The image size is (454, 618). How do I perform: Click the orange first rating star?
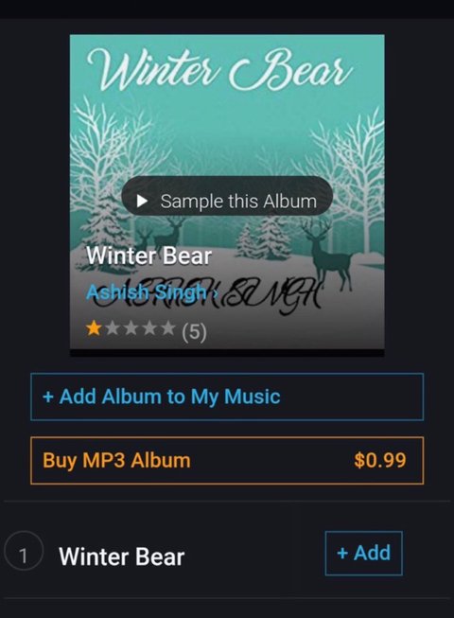[x=94, y=327]
